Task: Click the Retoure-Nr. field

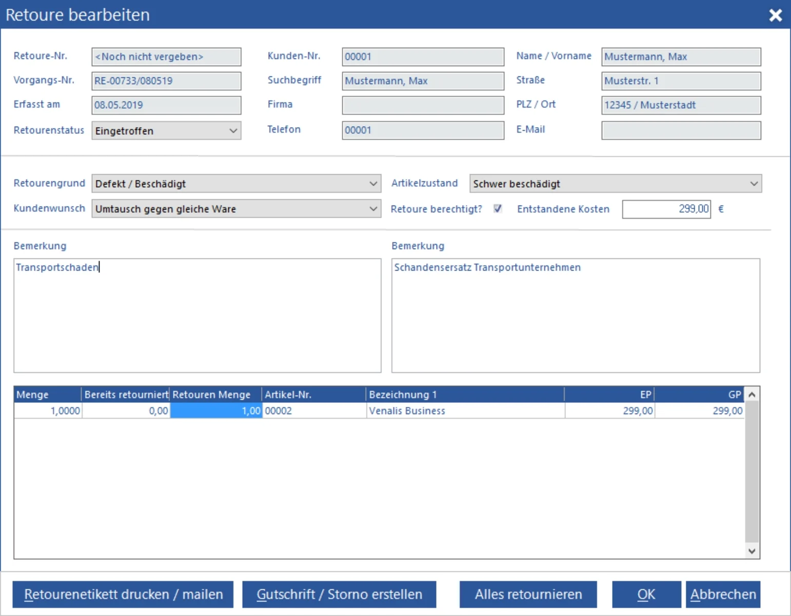Action: (166, 57)
